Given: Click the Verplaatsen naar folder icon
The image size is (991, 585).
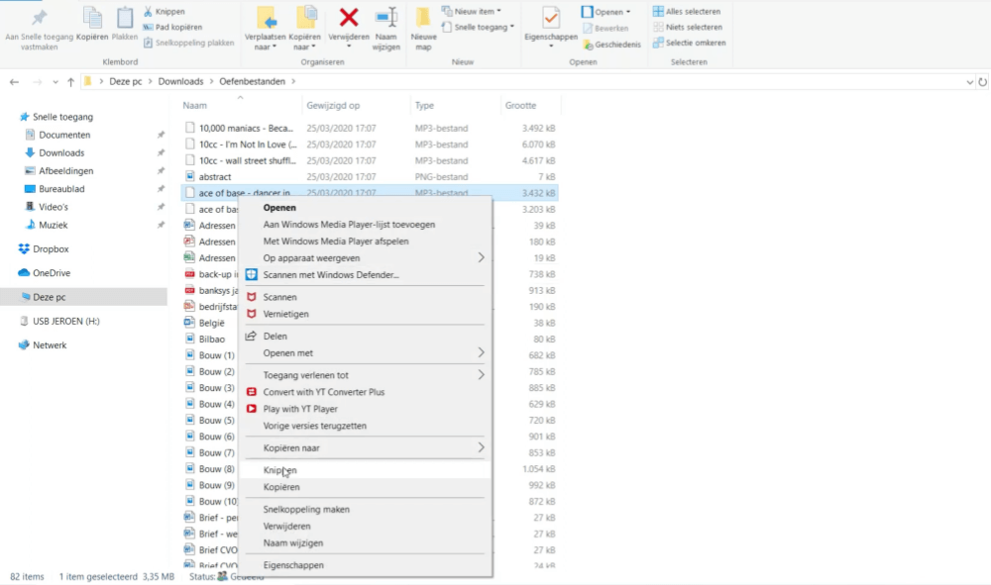Looking at the screenshot, I should coord(266,17).
